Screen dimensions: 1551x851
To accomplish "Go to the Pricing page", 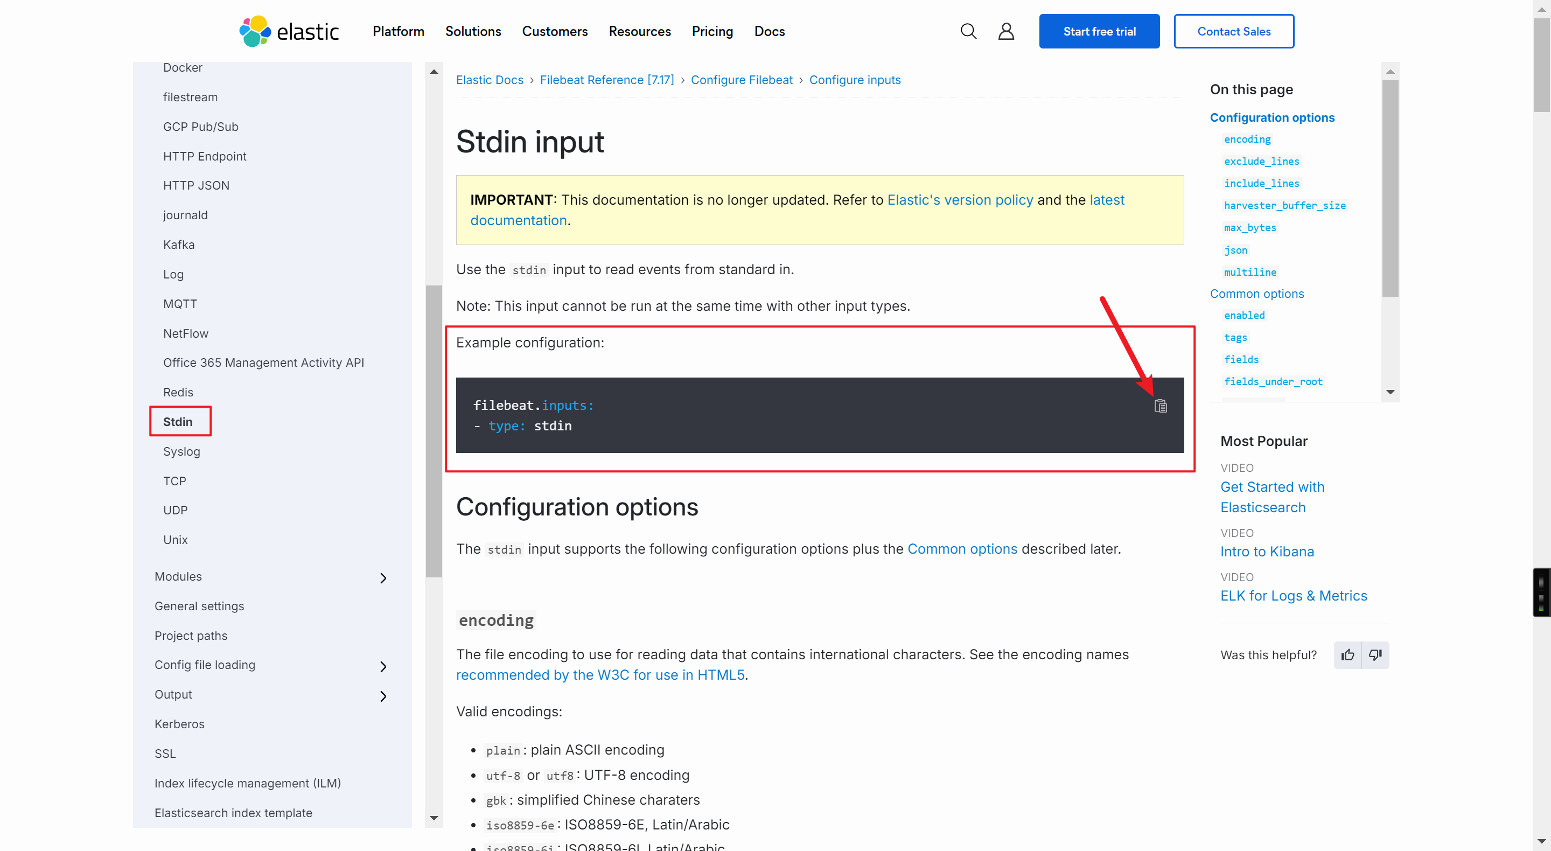I will [x=712, y=31].
